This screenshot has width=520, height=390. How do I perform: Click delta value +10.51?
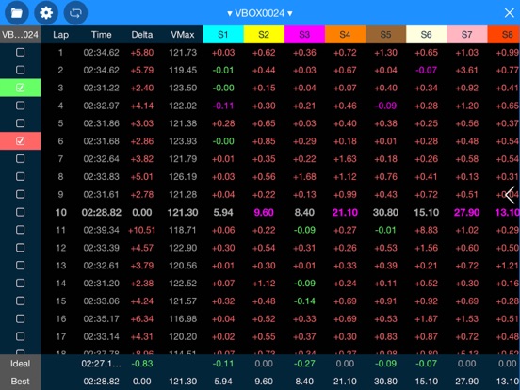tap(142, 230)
